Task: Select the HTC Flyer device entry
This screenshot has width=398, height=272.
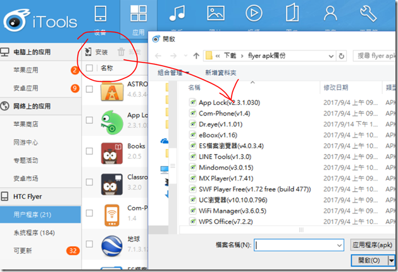Action: 27,196
